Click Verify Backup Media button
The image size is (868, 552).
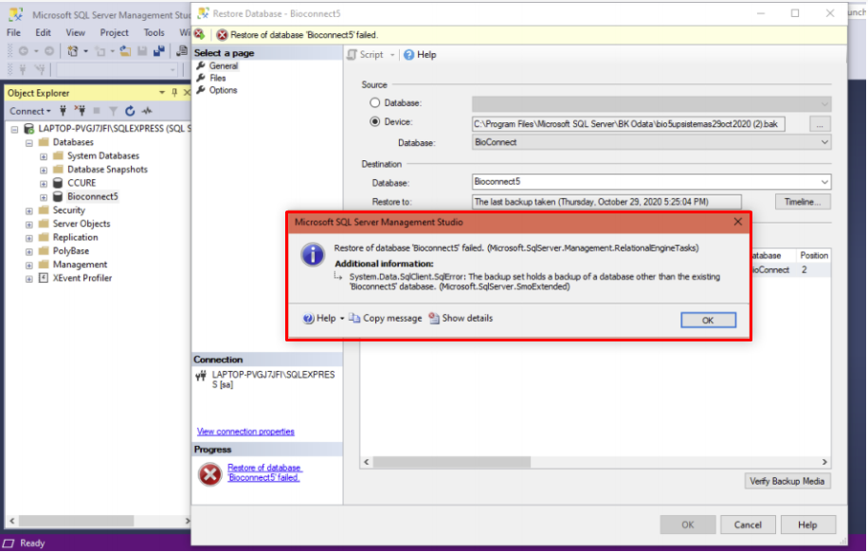[x=787, y=481]
